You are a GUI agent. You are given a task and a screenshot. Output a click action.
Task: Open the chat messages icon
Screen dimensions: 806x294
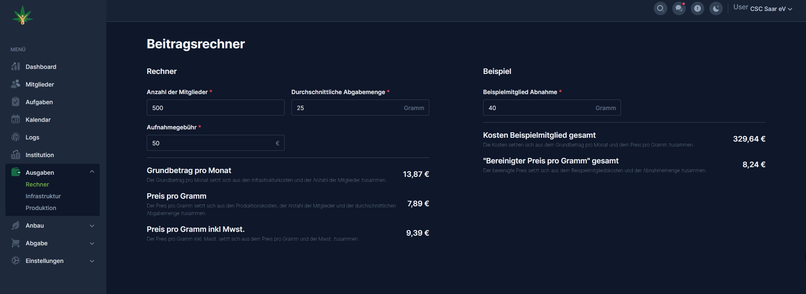tap(679, 8)
